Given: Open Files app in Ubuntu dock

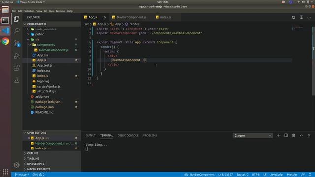Looking at the screenshot, I should click(x=5, y=10).
